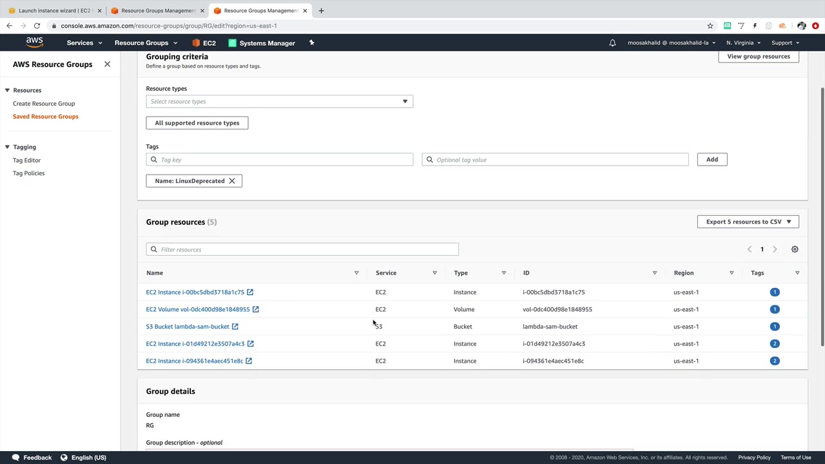Open Systems Manager shortcut in navbar

coord(262,43)
